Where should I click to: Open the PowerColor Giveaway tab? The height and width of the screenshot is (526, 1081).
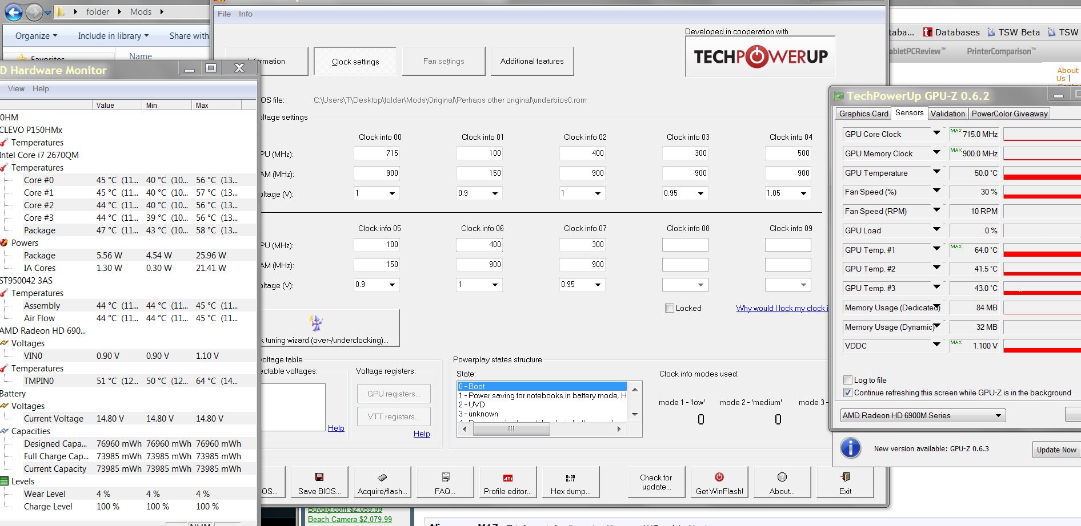(1010, 114)
